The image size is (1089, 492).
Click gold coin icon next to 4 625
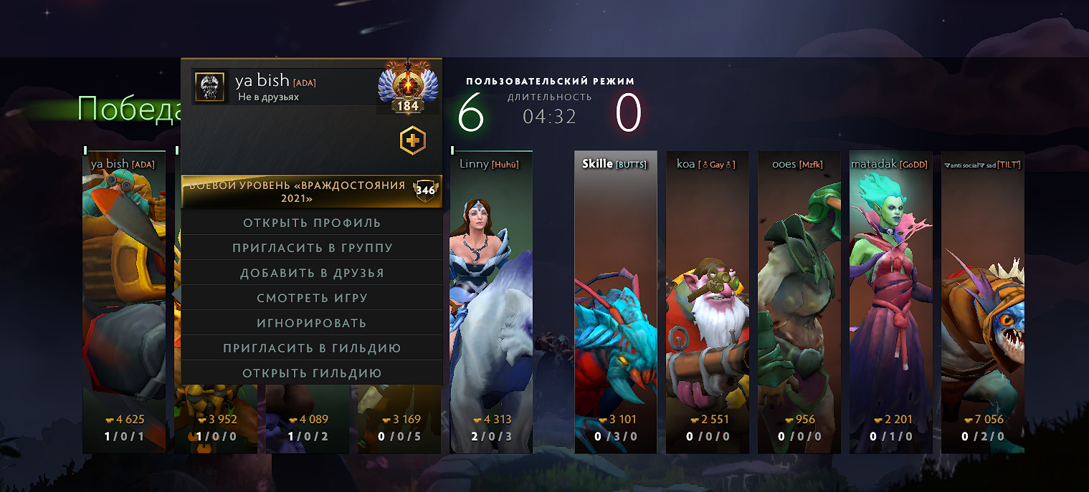pyautogui.click(x=110, y=420)
